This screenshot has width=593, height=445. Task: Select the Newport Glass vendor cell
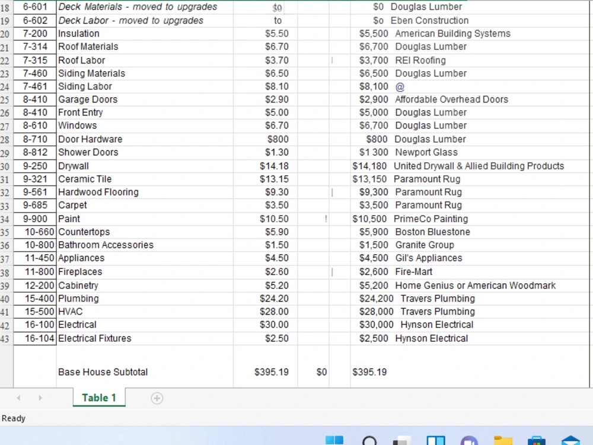pyautogui.click(x=426, y=153)
